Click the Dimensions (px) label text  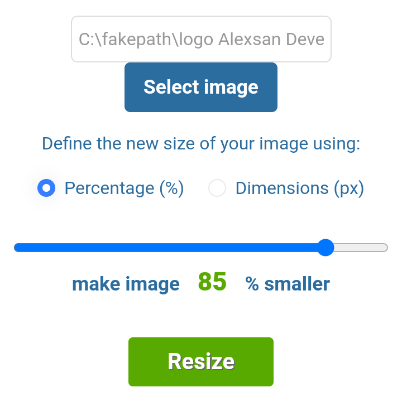point(299,188)
